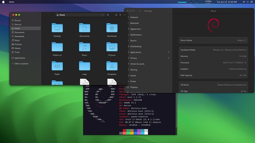Select Downloads in Files sidebar
The image size is (255, 143).
point(25,36)
